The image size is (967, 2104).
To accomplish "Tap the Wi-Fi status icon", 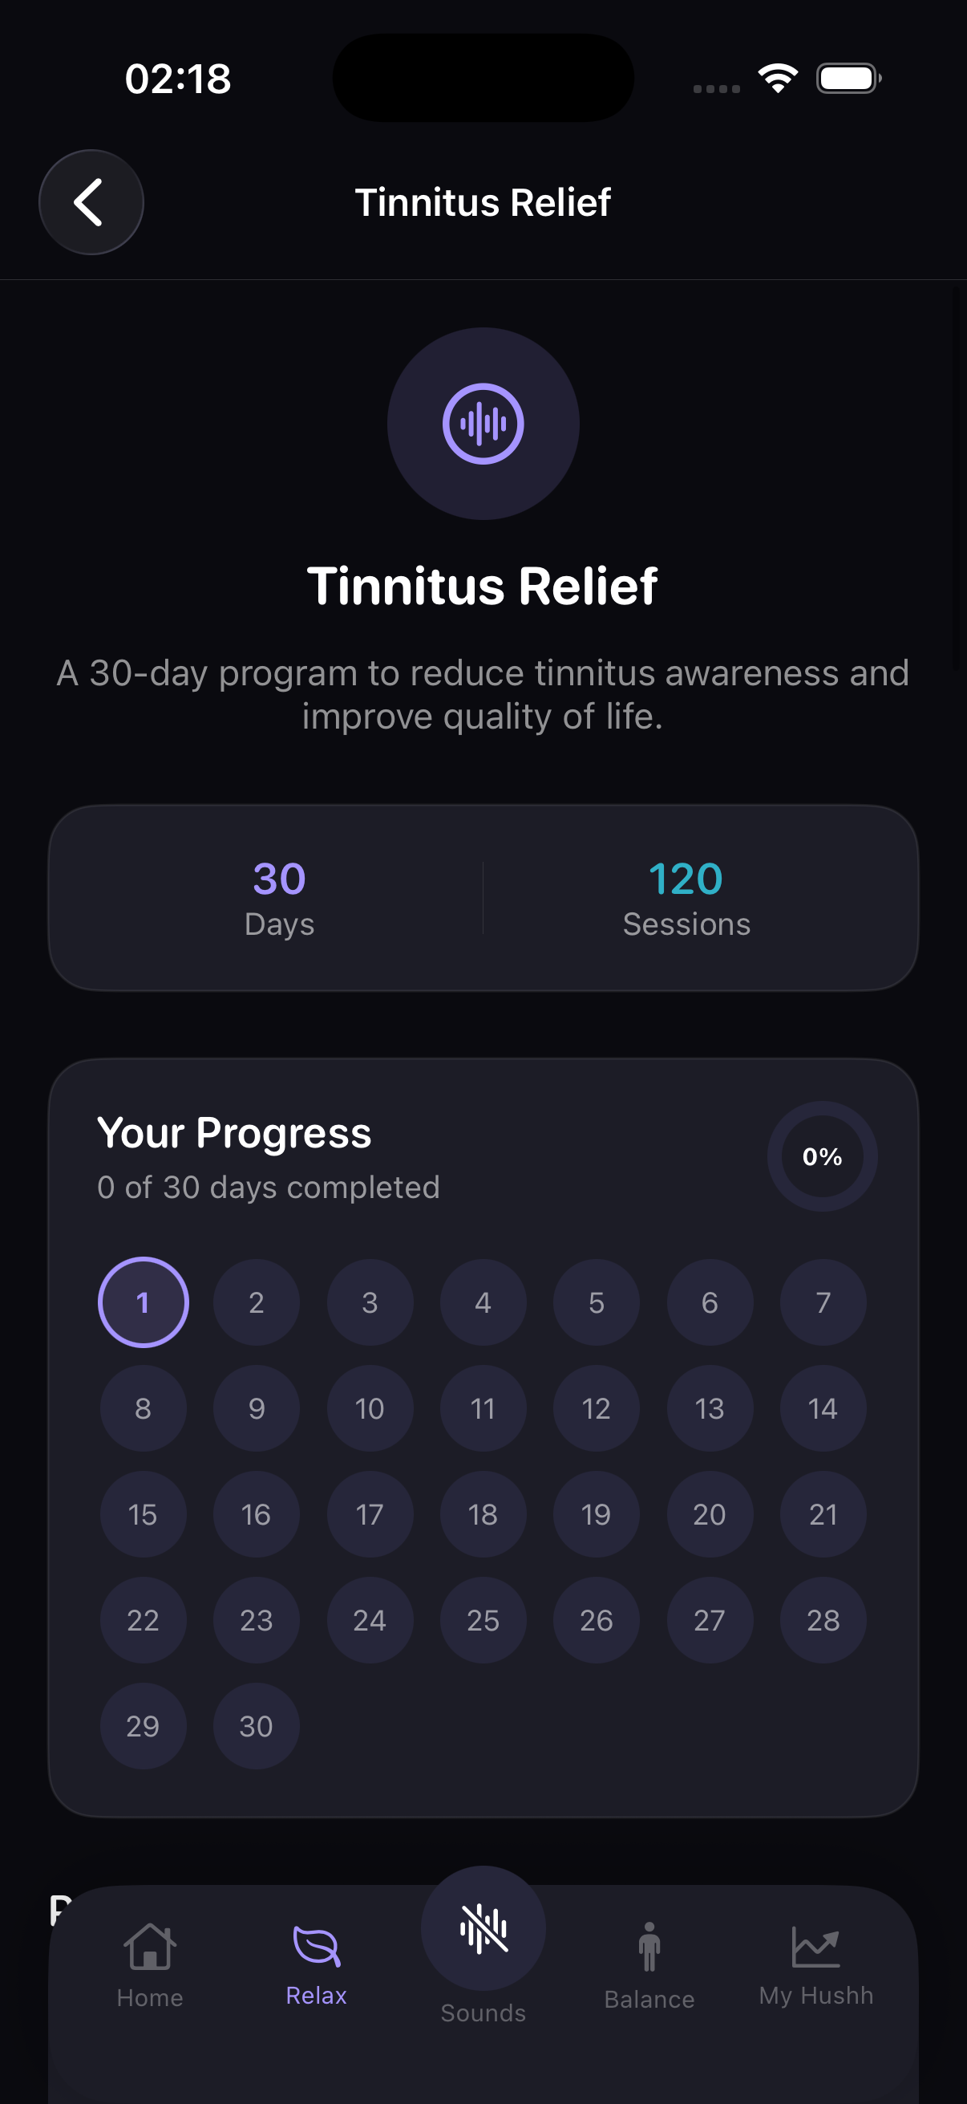I will tap(778, 79).
